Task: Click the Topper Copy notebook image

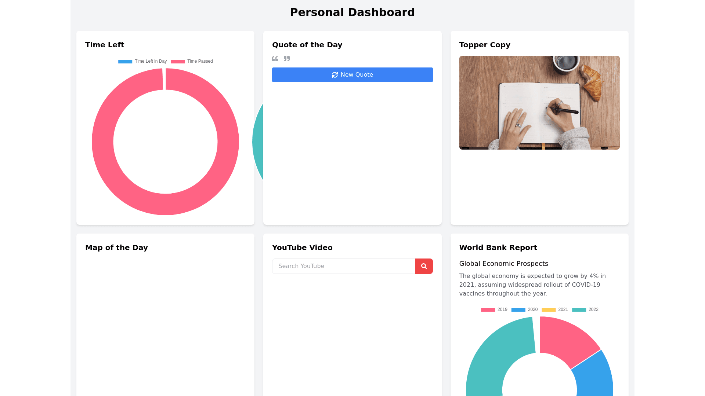Action: (539, 103)
